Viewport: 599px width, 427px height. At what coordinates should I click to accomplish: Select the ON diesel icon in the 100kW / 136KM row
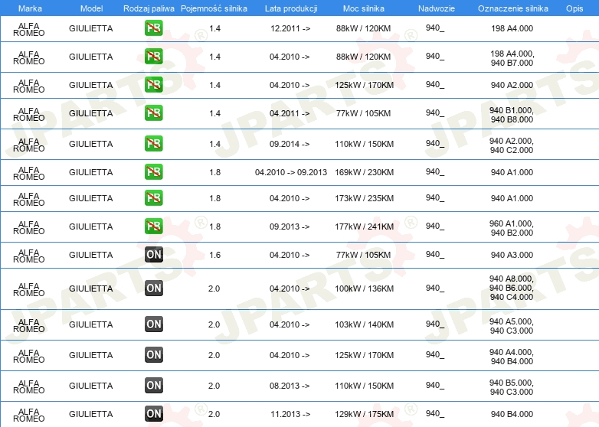pyautogui.click(x=154, y=288)
